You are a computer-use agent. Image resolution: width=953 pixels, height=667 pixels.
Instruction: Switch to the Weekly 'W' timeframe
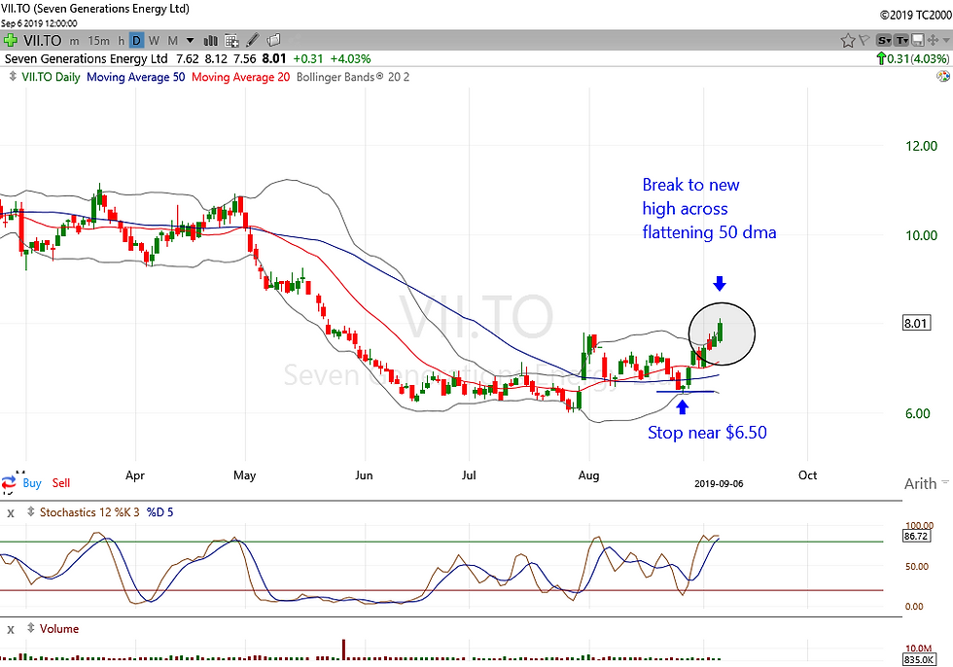pos(154,41)
